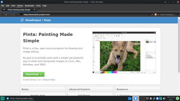Click the volume speaker tray icon
Image resolution: width=180 pixels, height=101 pixels.
pos(164,99)
